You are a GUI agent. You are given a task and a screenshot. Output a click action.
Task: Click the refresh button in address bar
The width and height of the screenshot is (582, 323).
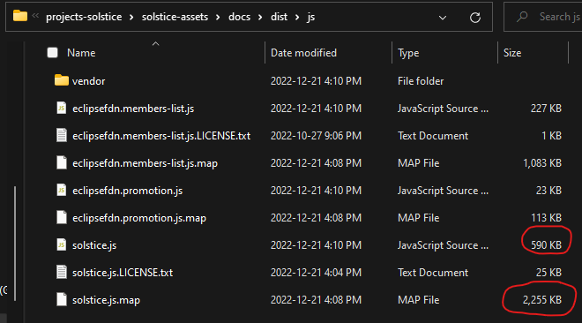(475, 18)
